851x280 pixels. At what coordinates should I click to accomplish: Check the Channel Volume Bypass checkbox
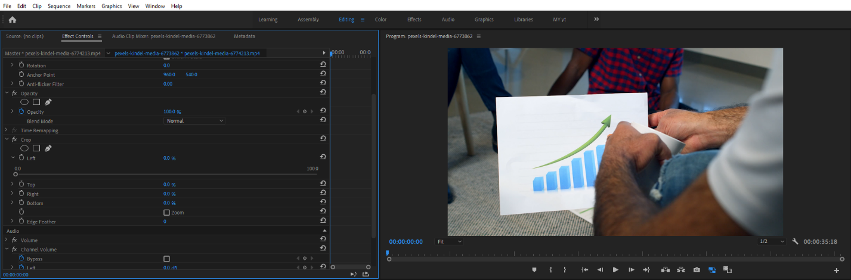pos(167,259)
